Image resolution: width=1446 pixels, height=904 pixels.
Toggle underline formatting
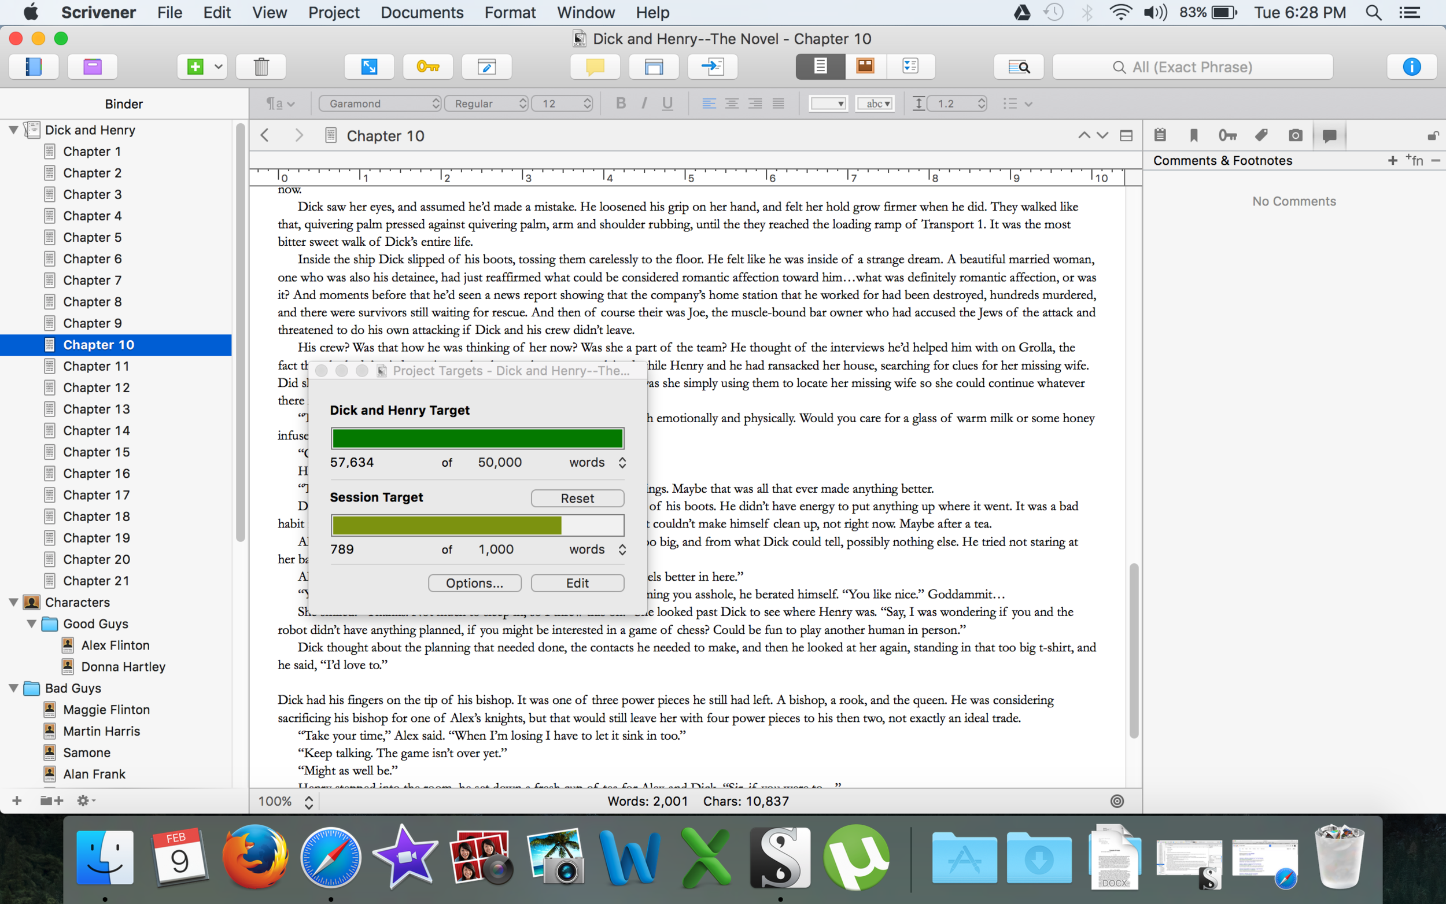(667, 104)
